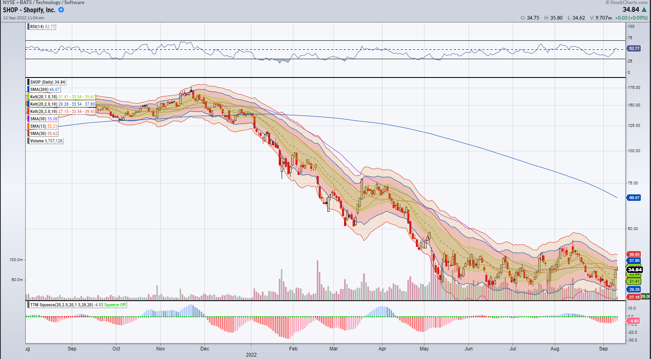The height and width of the screenshot is (359, 651).
Task: Click the May date axis label
Action: (424, 348)
